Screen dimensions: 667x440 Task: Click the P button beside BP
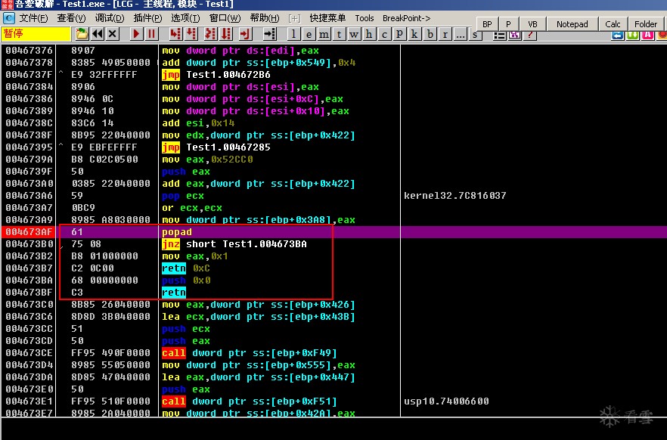(508, 24)
